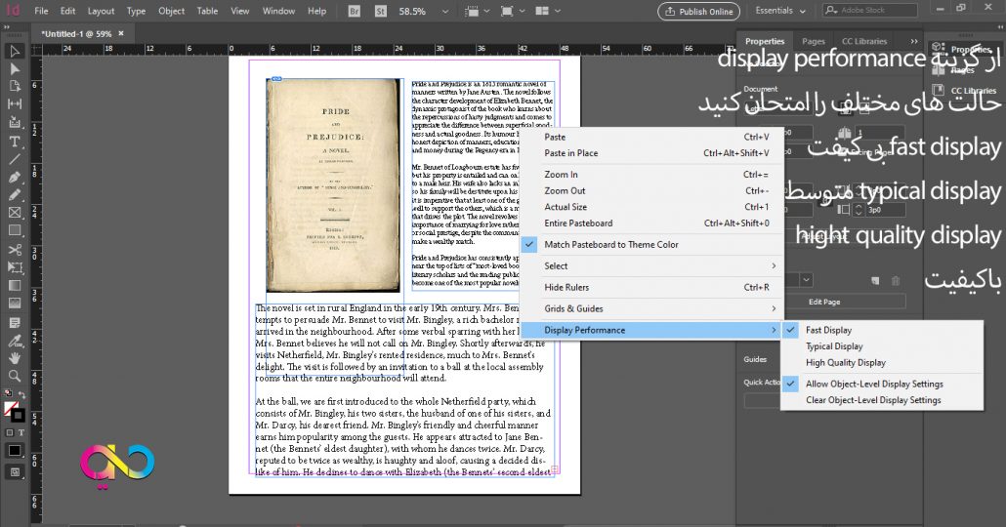The width and height of the screenshot is (1006, 527).
Task: Open the Essentials workspace switcher
Action: (x=780, y=11)
